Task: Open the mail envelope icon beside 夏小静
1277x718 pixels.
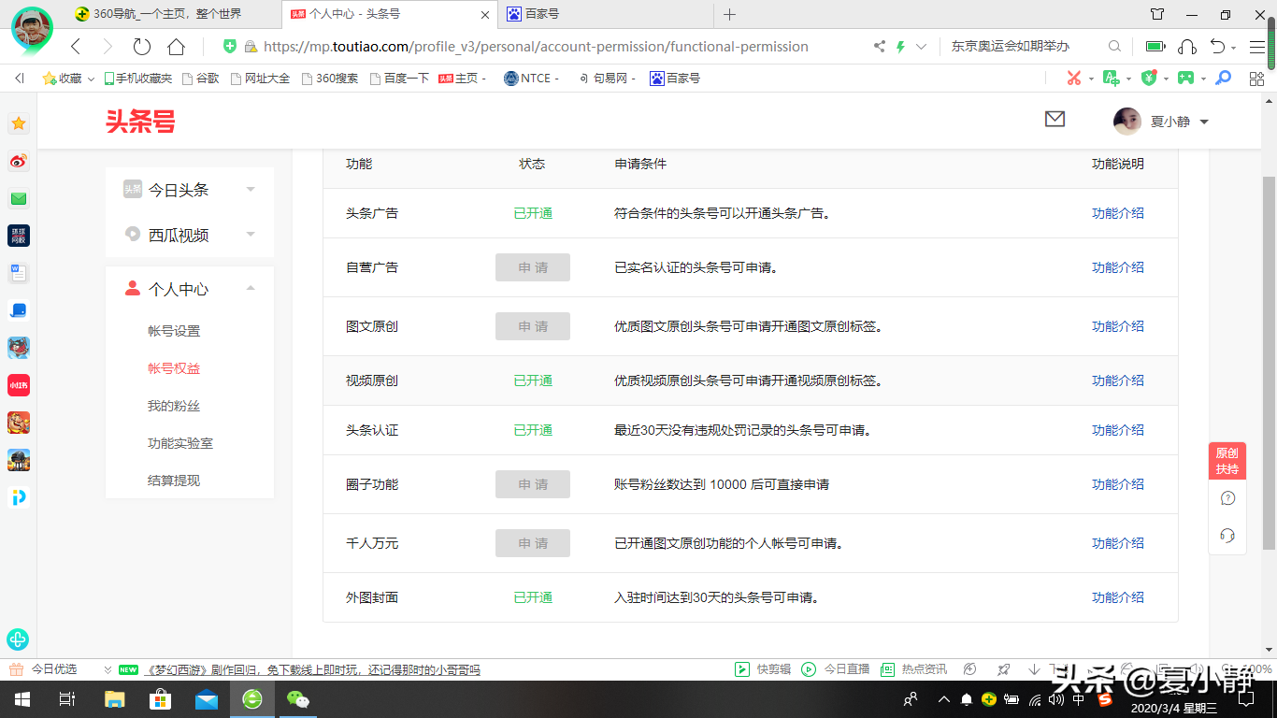Action: [1055, 119]
